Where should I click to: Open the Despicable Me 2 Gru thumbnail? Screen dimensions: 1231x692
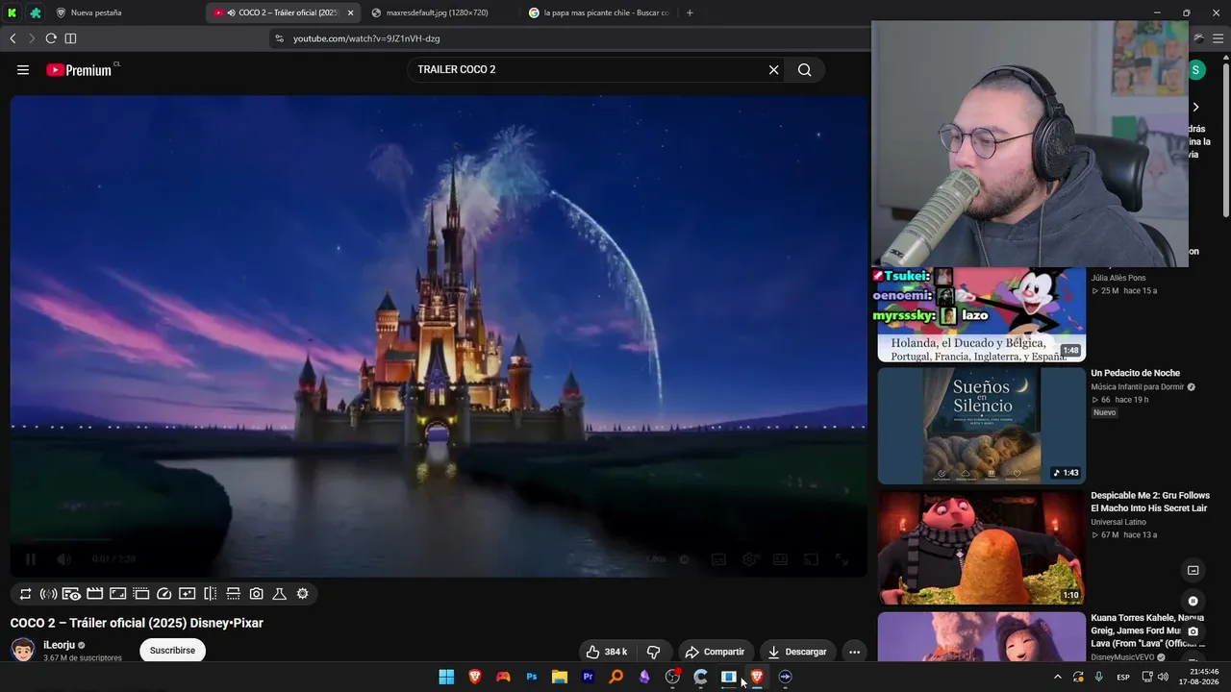pos(981,548)
